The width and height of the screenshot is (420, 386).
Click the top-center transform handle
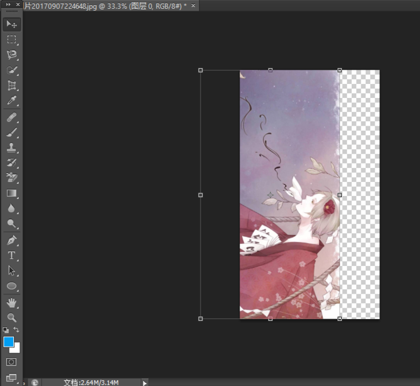point(271,70)
